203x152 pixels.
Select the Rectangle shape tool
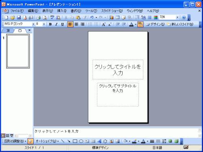pos(75,141)
